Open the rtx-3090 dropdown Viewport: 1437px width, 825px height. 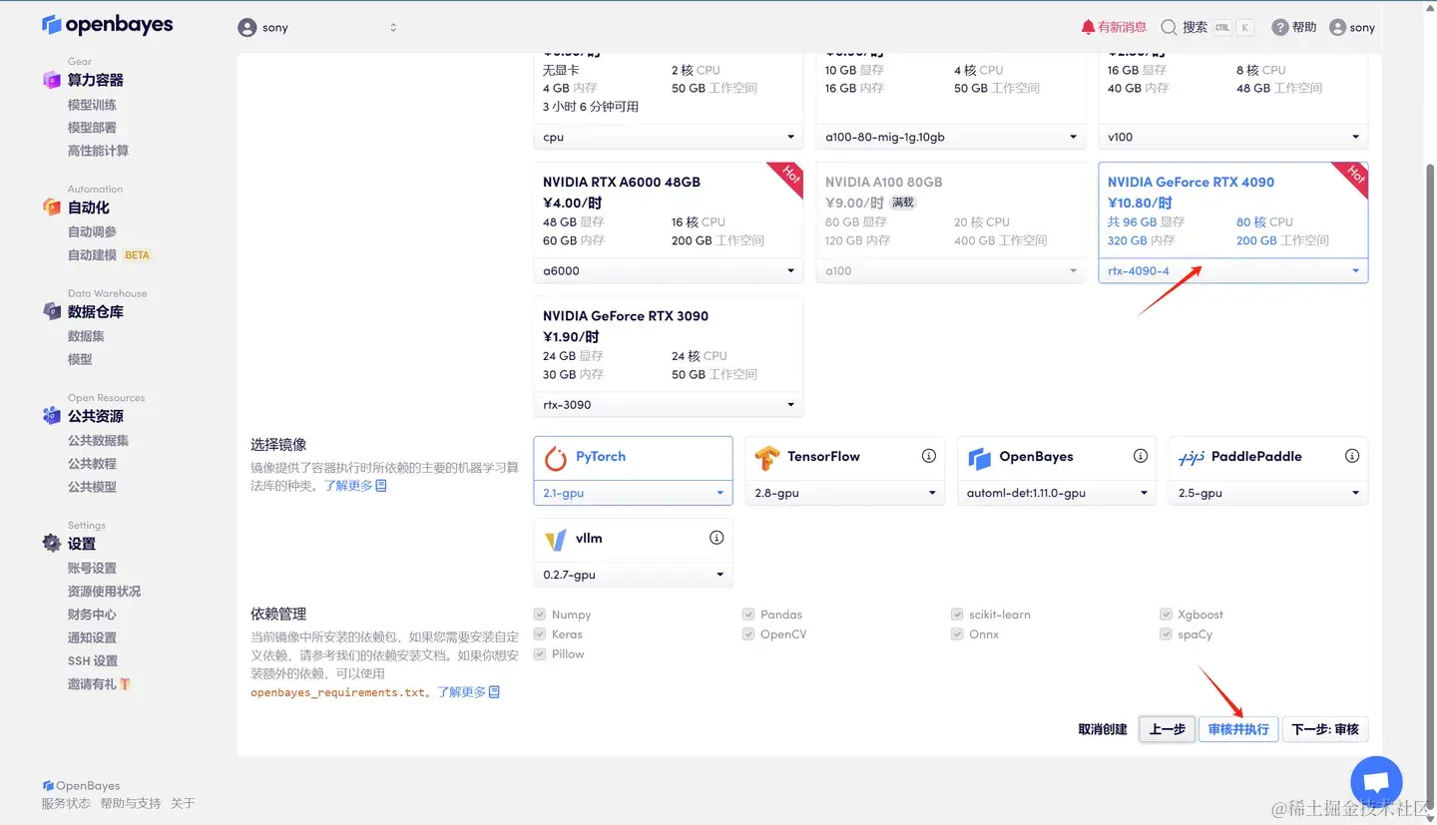[x=669, y=404]
